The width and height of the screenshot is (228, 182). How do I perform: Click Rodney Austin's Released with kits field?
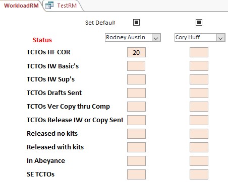136,147
